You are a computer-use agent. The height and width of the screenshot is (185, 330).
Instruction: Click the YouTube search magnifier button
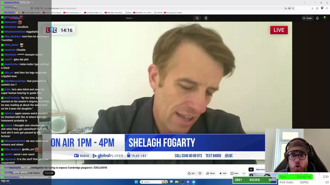(x=197, y=18)
